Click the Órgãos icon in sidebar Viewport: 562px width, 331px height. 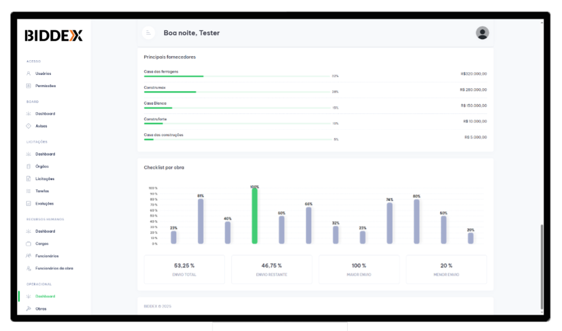click(x=29, y=166)
